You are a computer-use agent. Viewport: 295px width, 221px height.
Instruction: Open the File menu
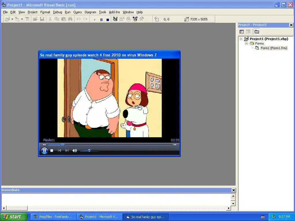click(x=5, y=12)
